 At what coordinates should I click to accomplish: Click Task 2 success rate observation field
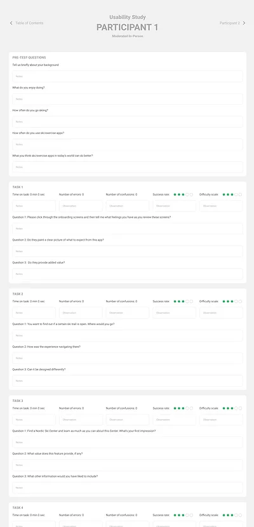coord(175,313)
